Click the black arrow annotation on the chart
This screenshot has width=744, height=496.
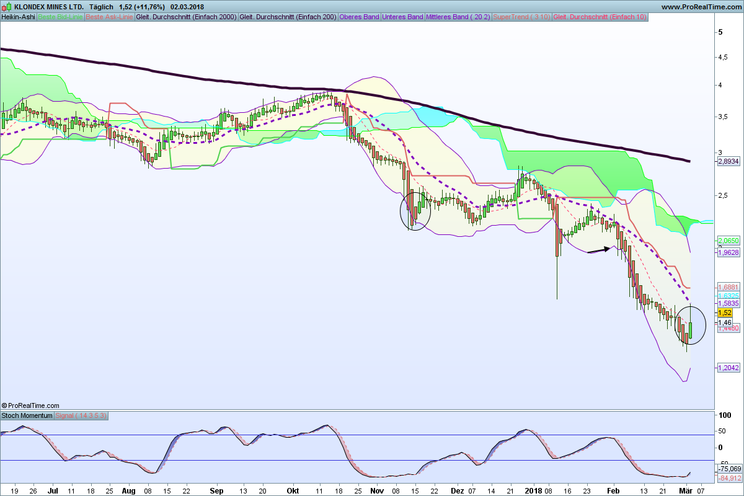pos(598,249)
